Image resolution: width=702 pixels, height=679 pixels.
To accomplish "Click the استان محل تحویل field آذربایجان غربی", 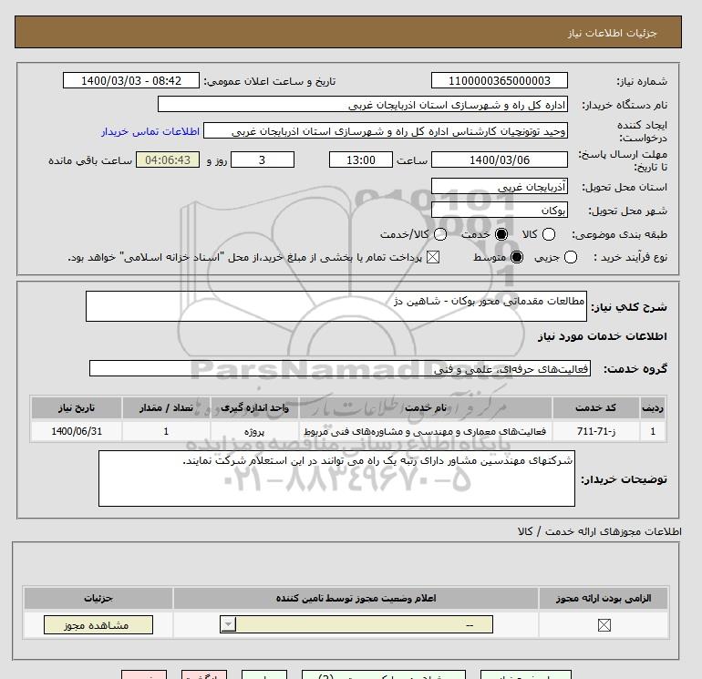I will pos(500,186).
